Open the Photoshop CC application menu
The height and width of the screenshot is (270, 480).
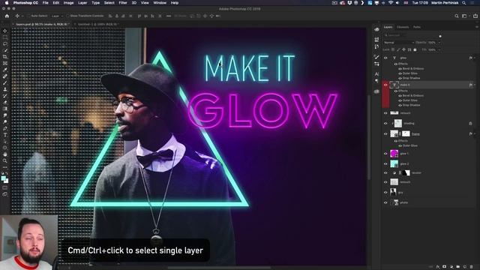tap(25, 3)
